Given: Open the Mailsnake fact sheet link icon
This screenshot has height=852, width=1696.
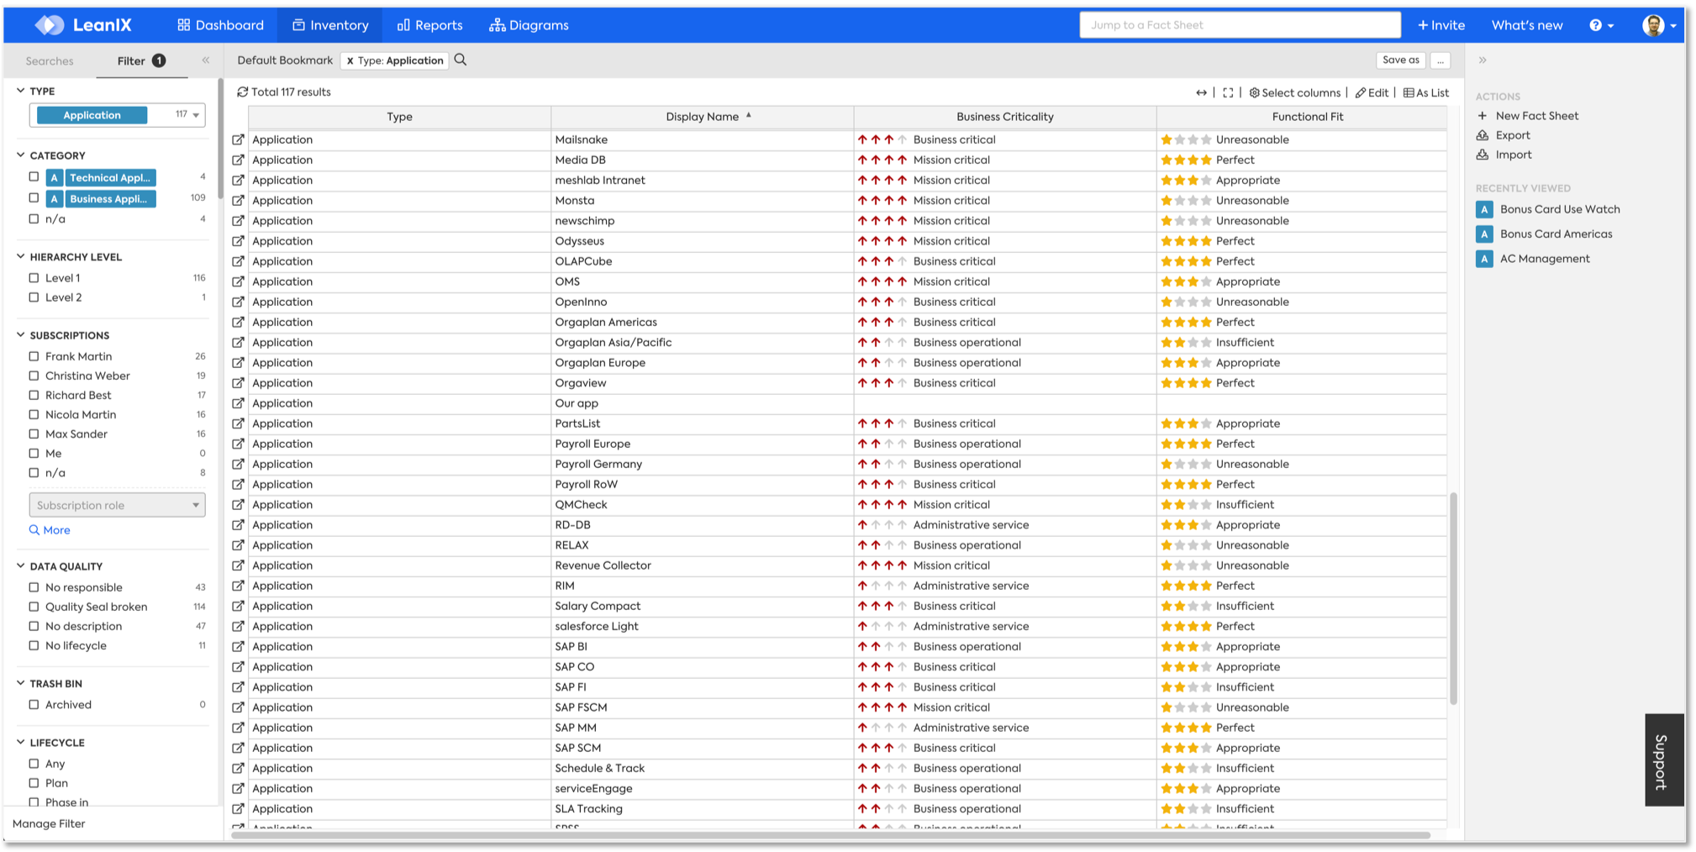Looking at the screenshot, I should click(238, 139).
